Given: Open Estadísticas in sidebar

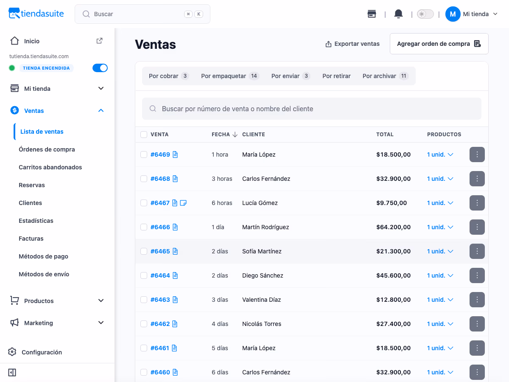Looking at the screenshot, I should coord(36,221).
